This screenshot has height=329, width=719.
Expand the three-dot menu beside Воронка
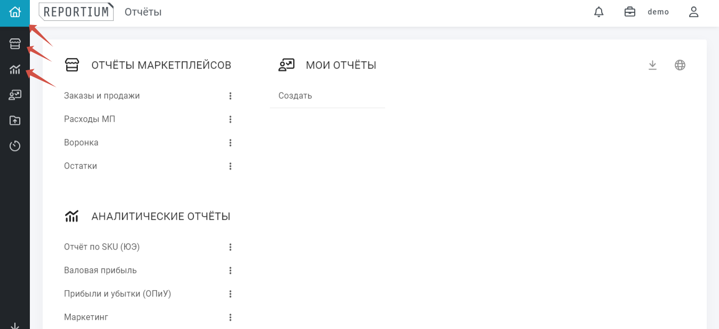pos(230,143)
